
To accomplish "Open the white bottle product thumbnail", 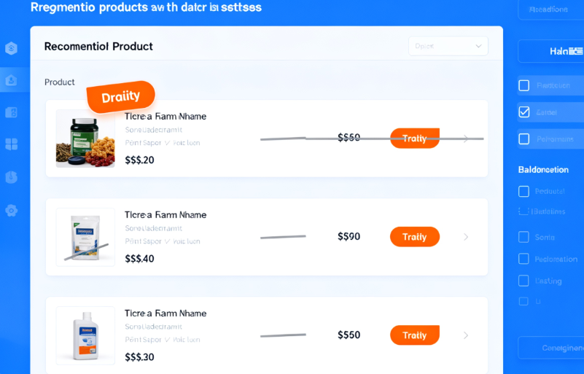I will tap(85, 336).
